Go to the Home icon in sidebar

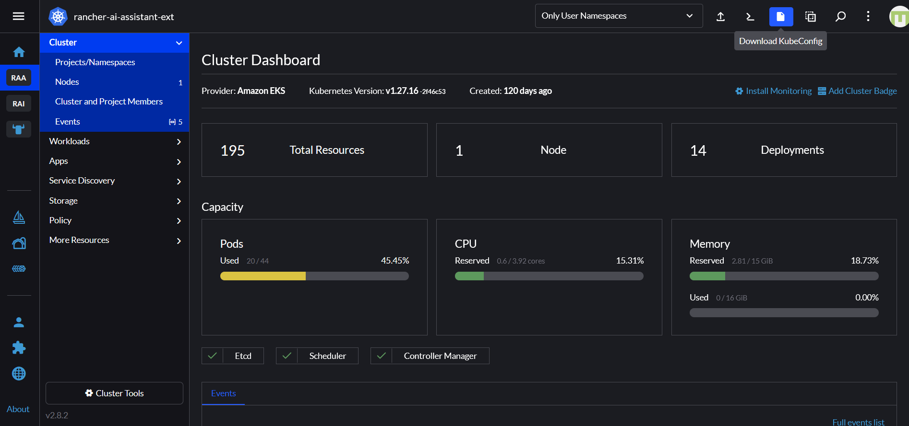pyautogui.click(x=19, y=52)
